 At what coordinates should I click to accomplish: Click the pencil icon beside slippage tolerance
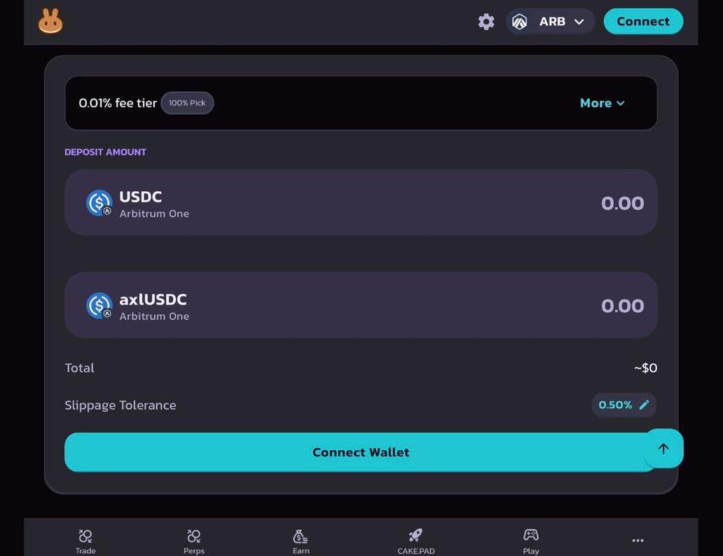point(645,405)
